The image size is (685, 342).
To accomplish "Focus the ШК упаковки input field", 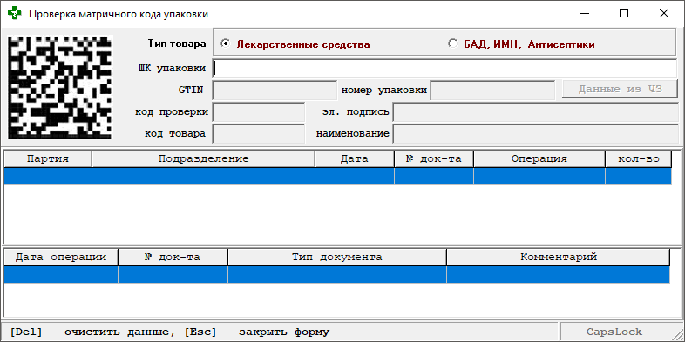I will pos(444,69).
